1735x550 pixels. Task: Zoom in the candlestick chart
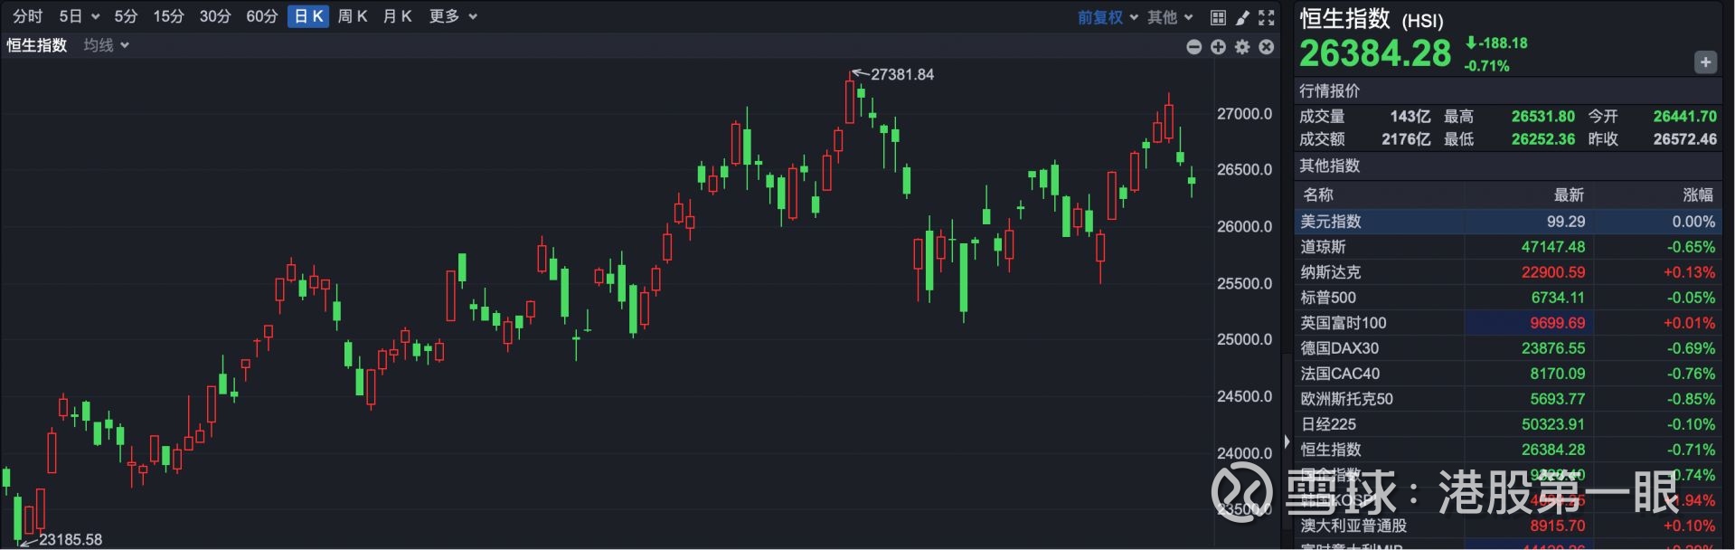(x=1218, y=47)
